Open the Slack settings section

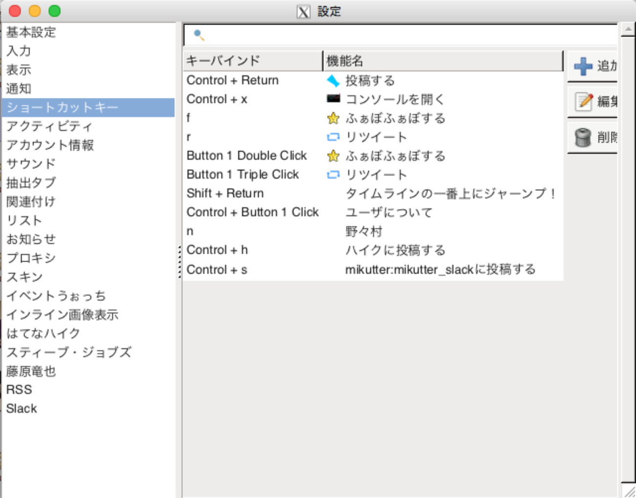(x=88, y=408)
